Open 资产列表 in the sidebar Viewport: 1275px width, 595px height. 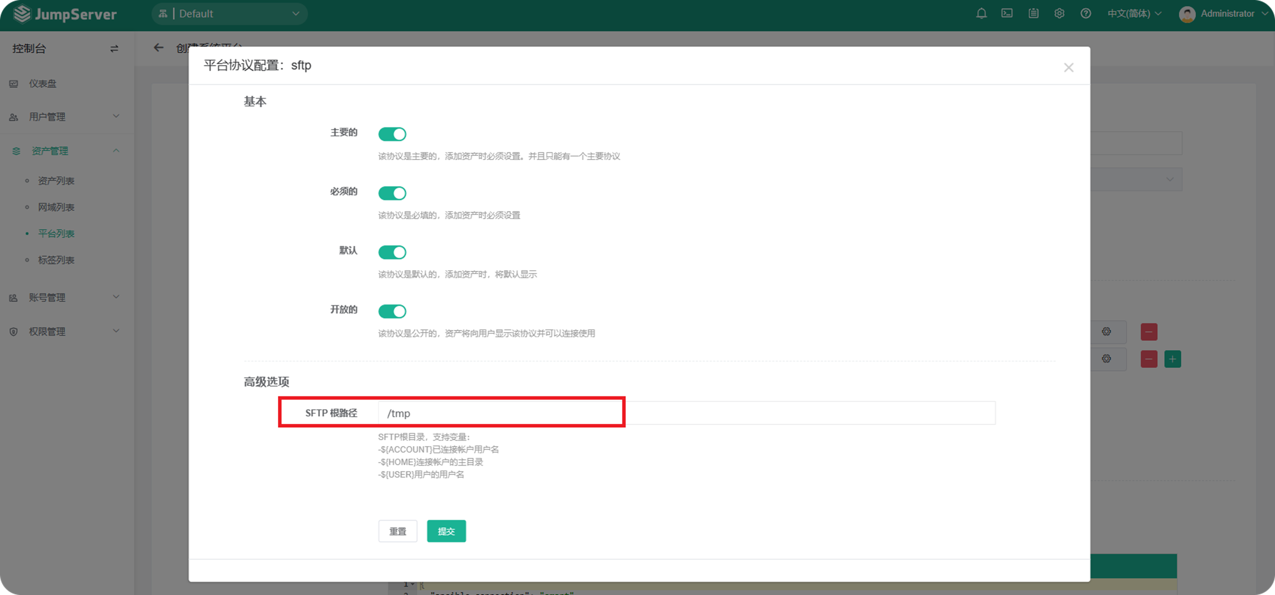click(56, 181)
